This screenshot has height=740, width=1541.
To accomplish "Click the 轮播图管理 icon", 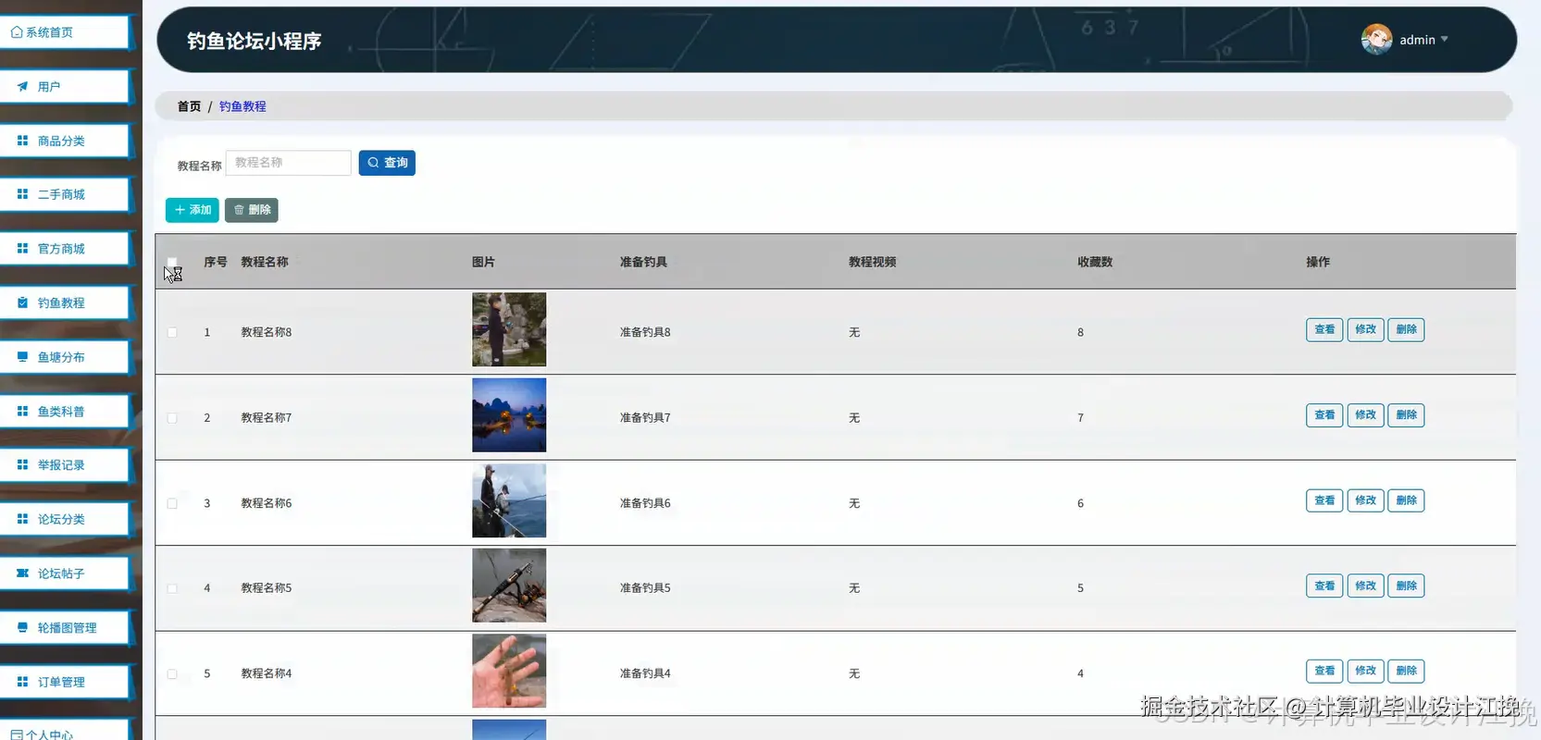I will [22, 627].
